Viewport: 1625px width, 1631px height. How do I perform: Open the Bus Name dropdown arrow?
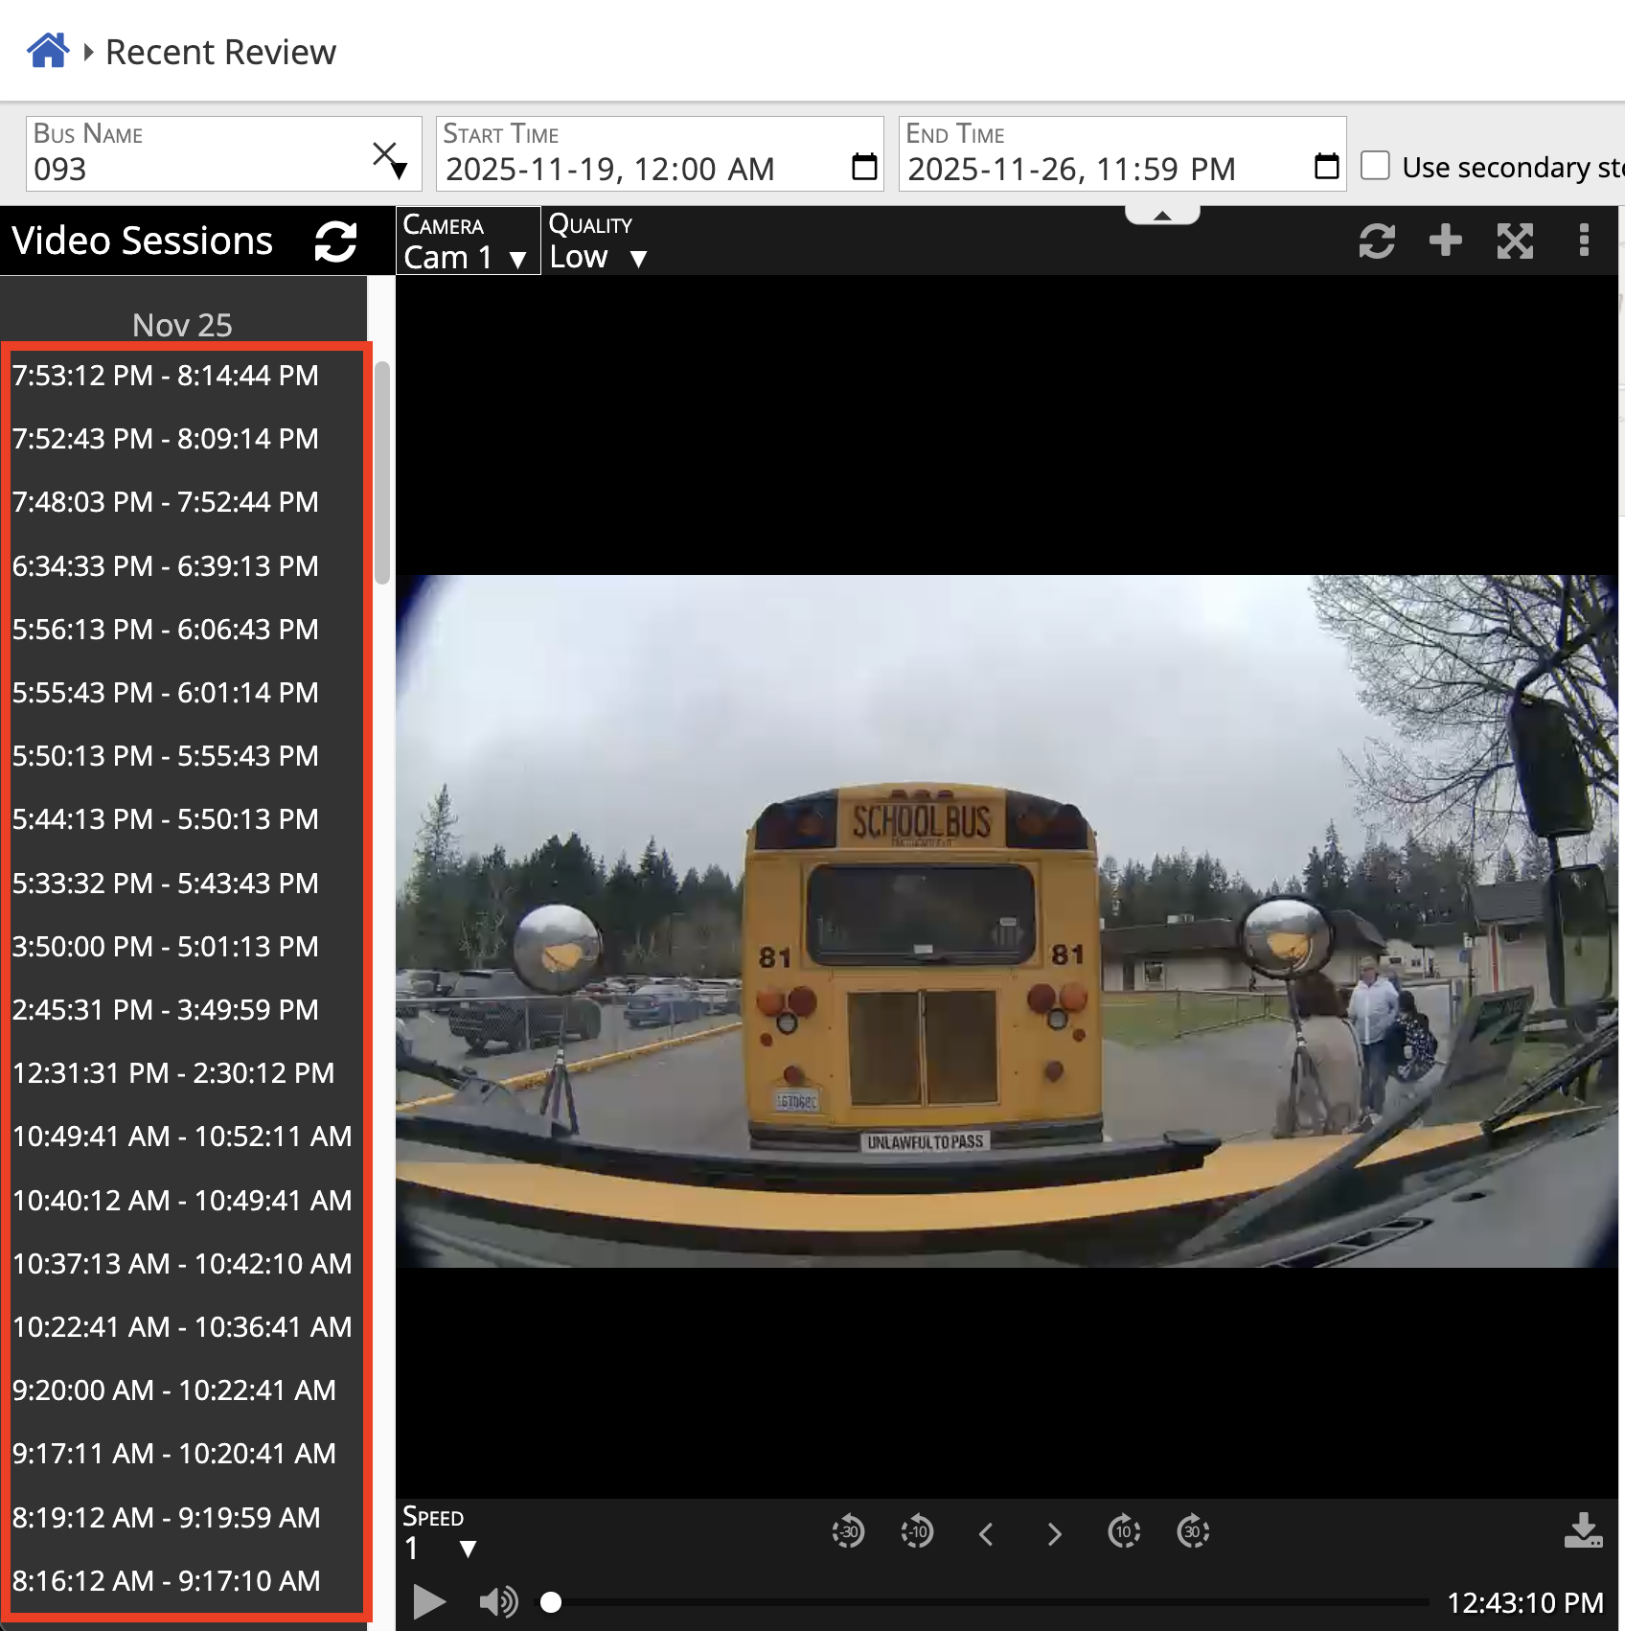click(401, 171)
